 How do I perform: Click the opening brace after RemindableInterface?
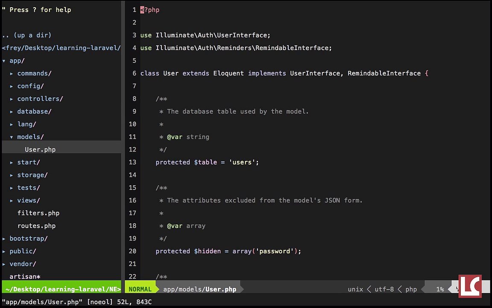click(x=426, y=73)
